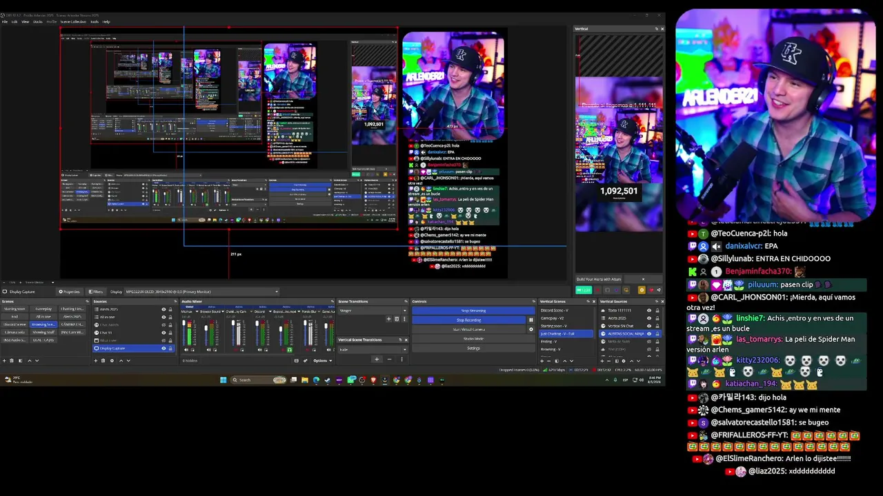The height and width of the screenshot is (496, 883).
Task: Select Starting soon - V vertical scene
Action: 566,326
